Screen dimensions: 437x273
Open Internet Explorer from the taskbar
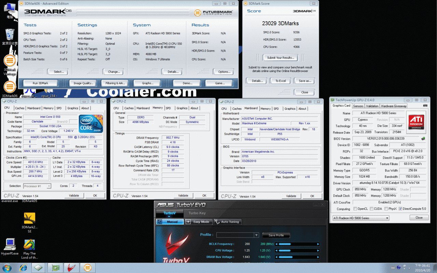[x=23, y=268]
